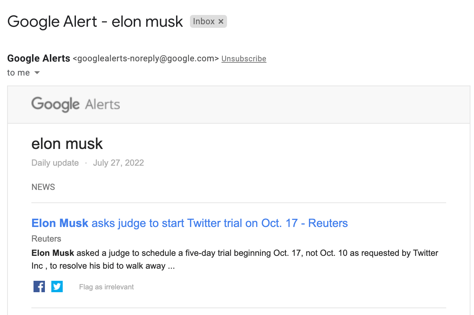Image resolution: width=474 pixels, height=315 pixels.
Task: Open the Reuters article about the Twitter trial
Action: point(189,223)
